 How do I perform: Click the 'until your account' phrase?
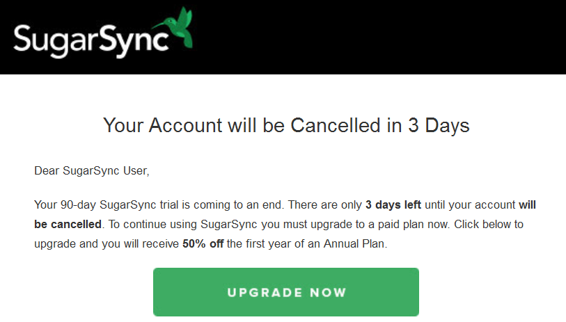click(x=470, y=204)
